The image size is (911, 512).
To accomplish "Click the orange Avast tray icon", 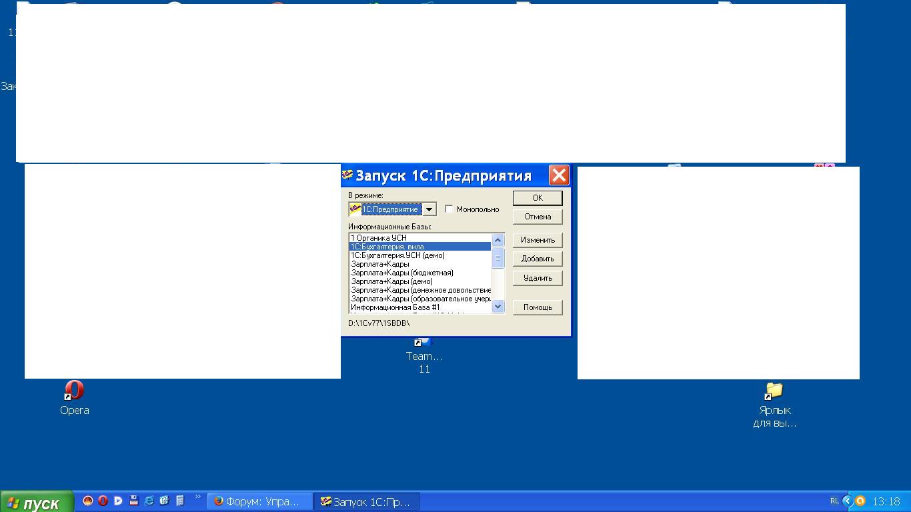I will tap(860, 501).
